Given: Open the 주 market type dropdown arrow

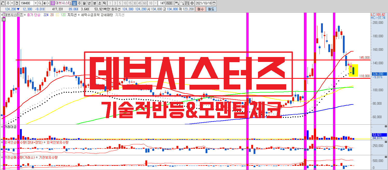Looking at the screenshot, I should [12, 3].
